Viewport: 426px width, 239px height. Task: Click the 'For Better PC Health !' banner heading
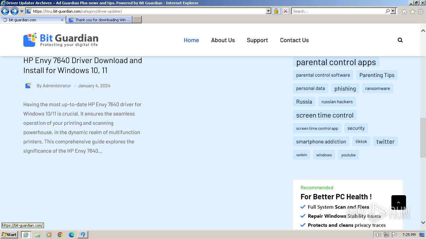tap(336, 197)
